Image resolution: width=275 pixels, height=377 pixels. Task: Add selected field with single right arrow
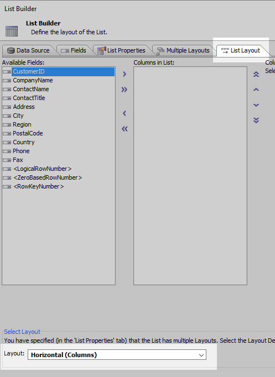click(124, 74)
